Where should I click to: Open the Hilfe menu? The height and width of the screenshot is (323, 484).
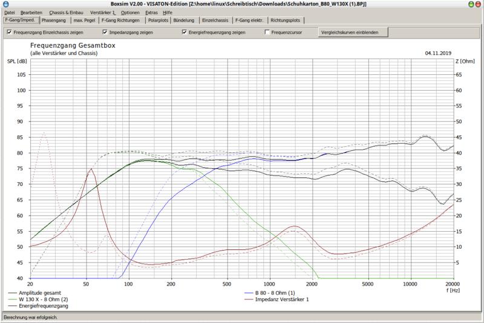[168, 12]
